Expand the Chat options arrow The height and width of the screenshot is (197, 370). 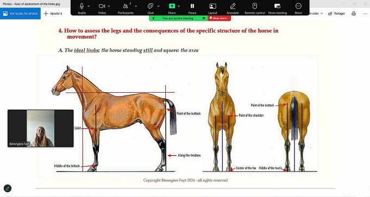(x=158, y=6)
